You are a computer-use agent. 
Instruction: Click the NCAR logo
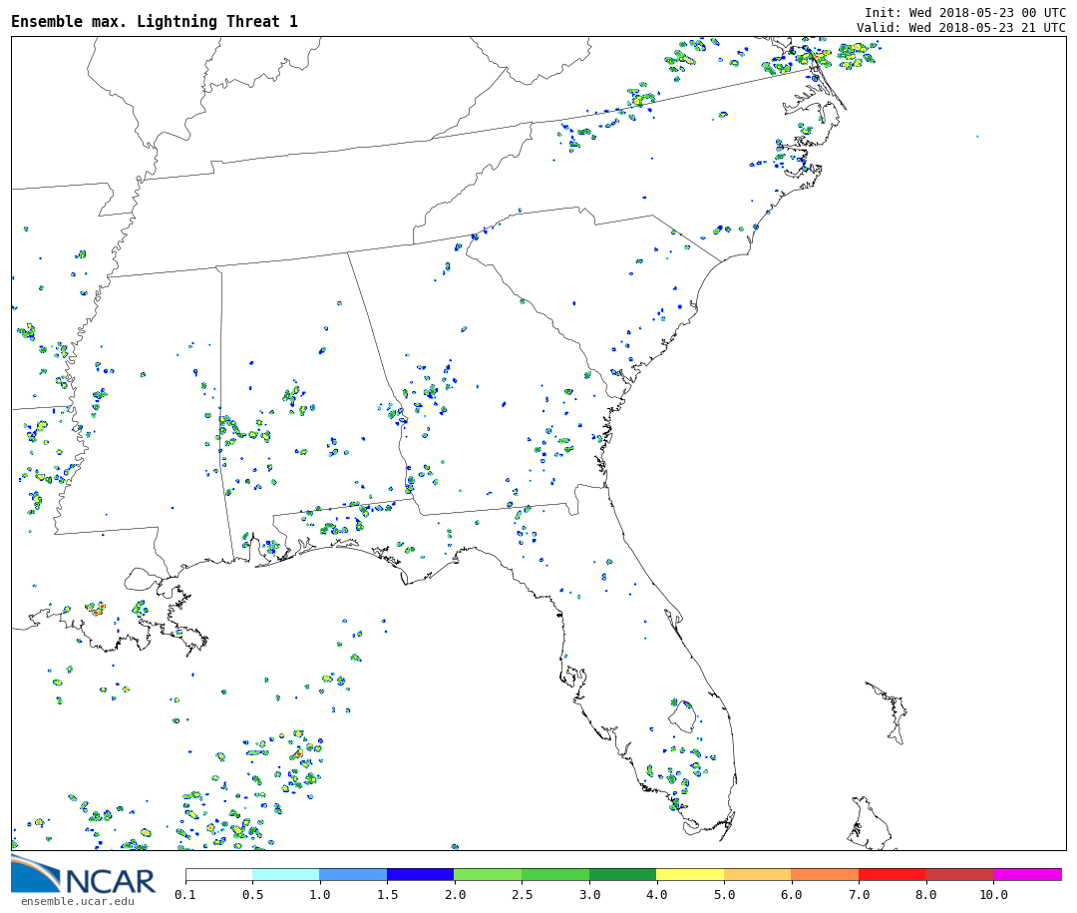click(84, 875)
